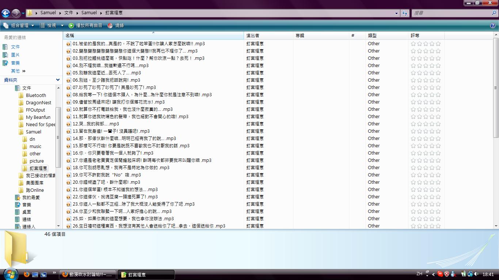
Task: Select 我的最愛 in folder tree
Action: coord(31,198)
